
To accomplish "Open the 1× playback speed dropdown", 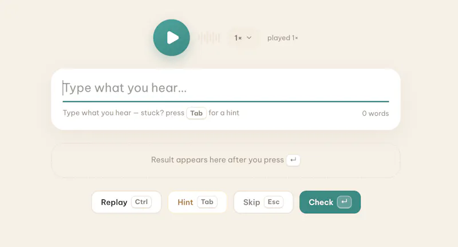I will pyautogui.click(x=243, y=38).
